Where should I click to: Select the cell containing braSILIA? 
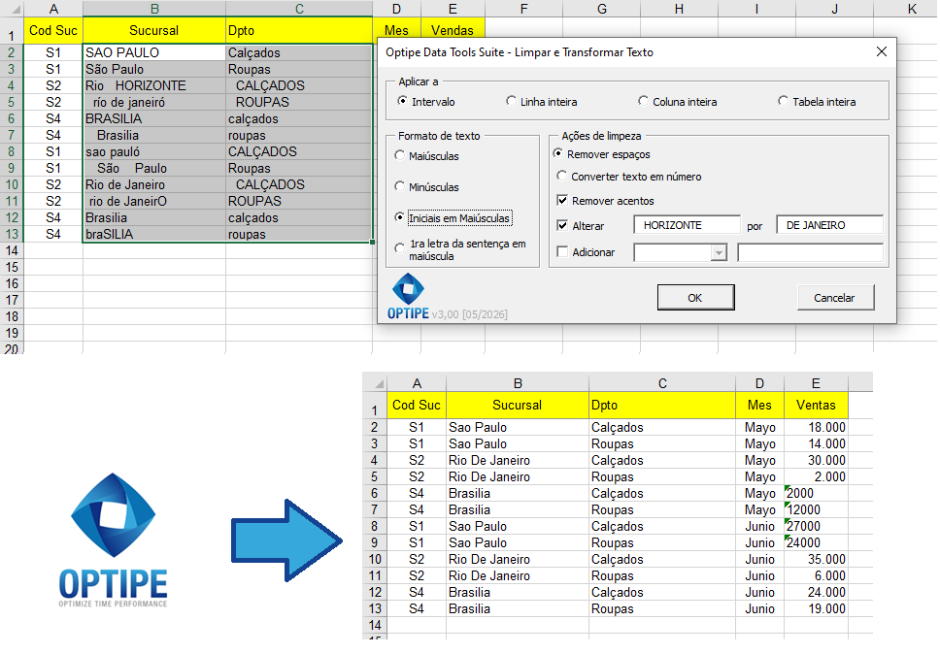(154, 234)
